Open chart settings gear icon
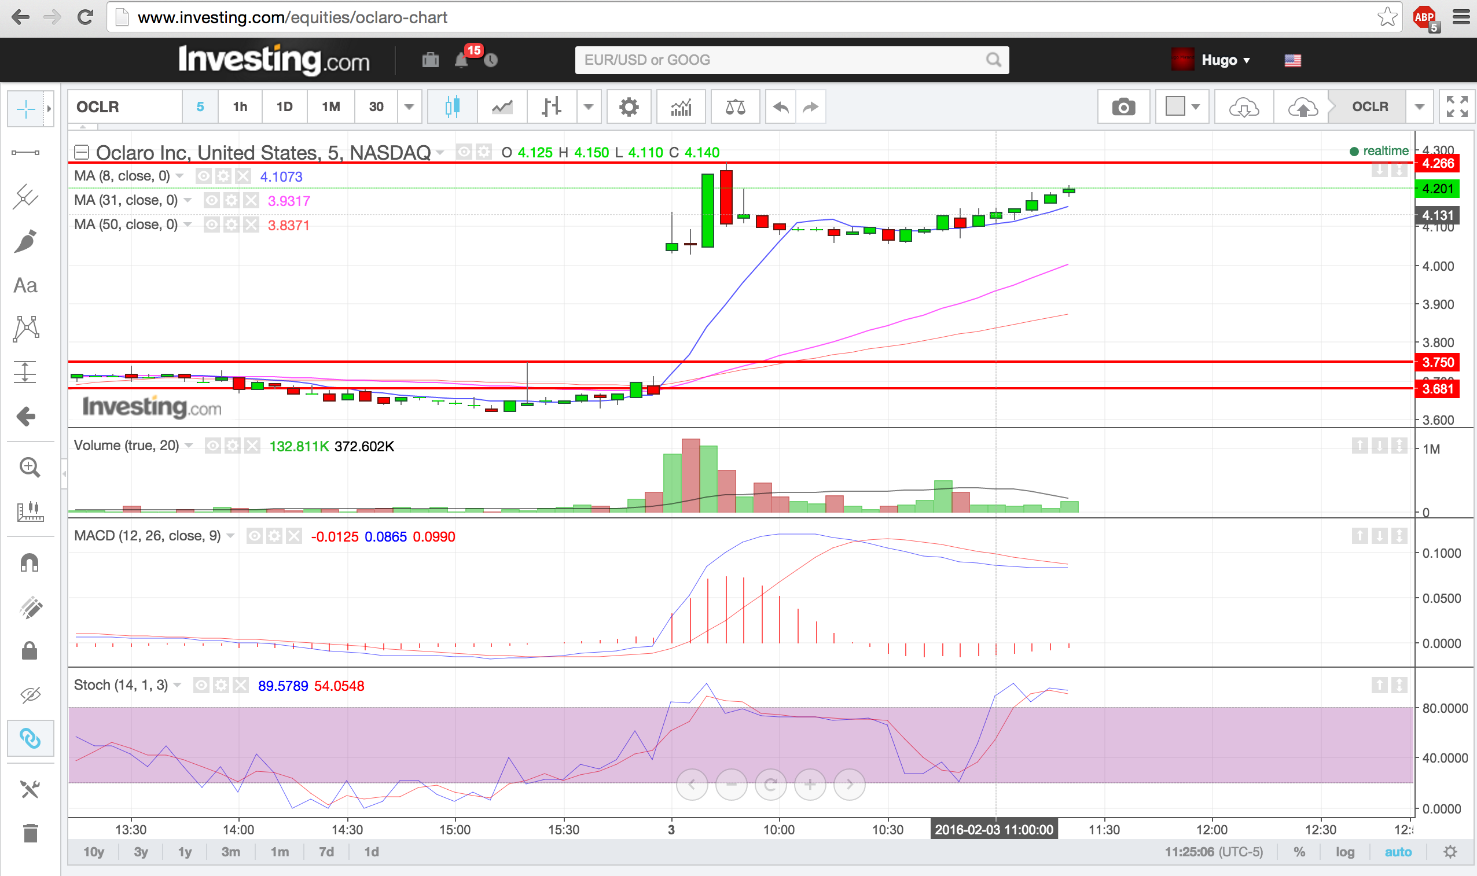 [629, 107]
